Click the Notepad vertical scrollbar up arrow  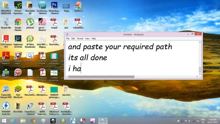(200, 42)
